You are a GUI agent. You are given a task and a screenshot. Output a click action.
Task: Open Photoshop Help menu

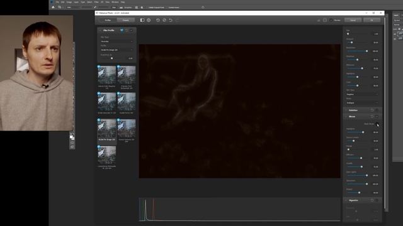coord(123,2)
